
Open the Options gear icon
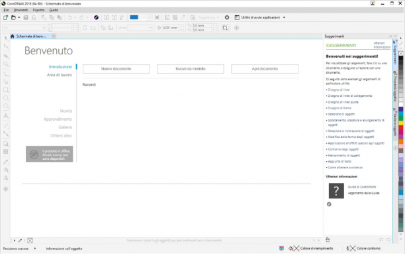pyautogui.click(x=227, y=18)
